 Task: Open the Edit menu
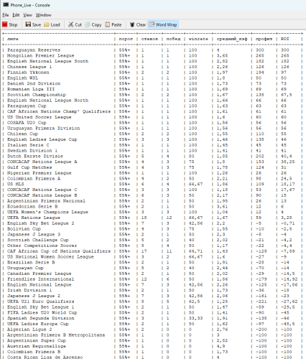pos(16,15)
